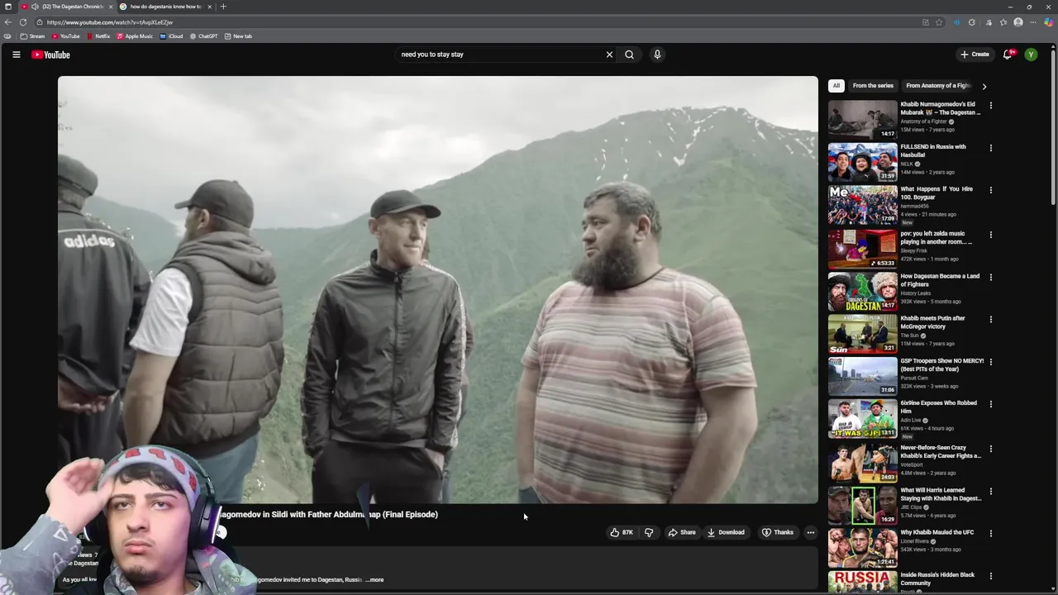Viewport: 1058px width, 595px height.
Task: Dislike the video with thumbs down
Action: (649, 532)
